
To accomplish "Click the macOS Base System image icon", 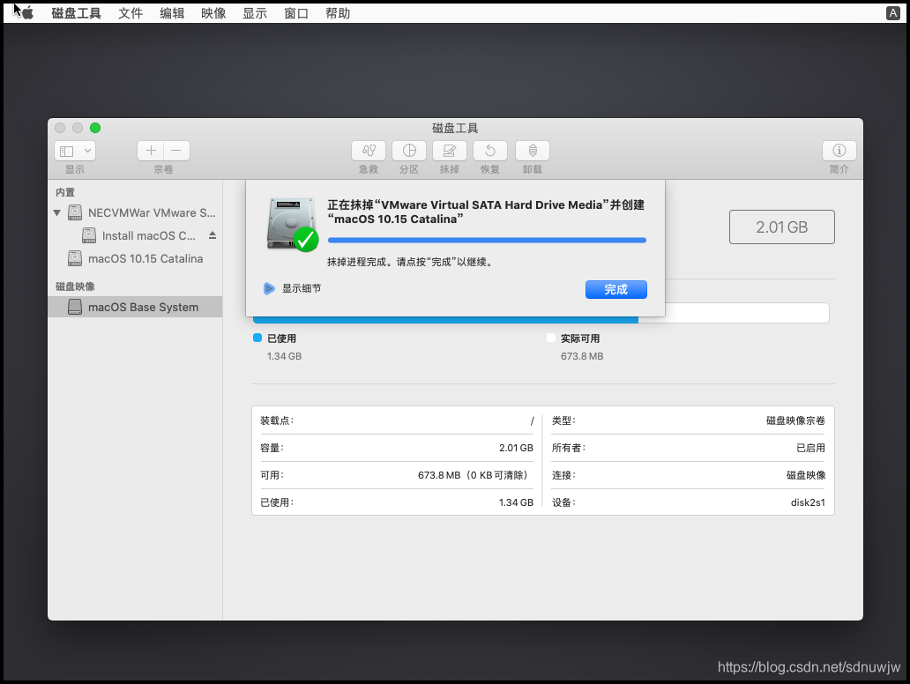I will pyautogui.click(x=75, y=307).
